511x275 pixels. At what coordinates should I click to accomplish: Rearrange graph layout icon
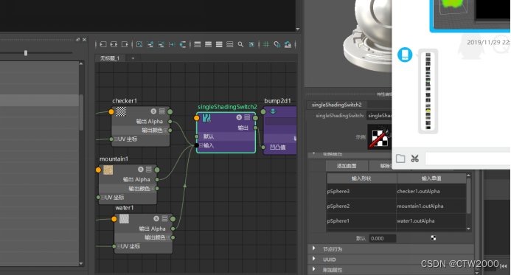(x=172, y=44)
